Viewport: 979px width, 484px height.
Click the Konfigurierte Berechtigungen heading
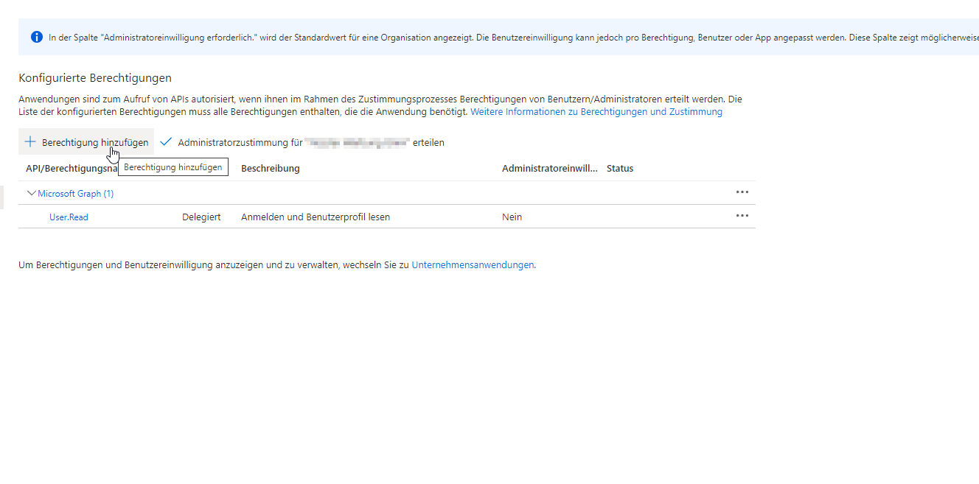click(x=95, y=78)
